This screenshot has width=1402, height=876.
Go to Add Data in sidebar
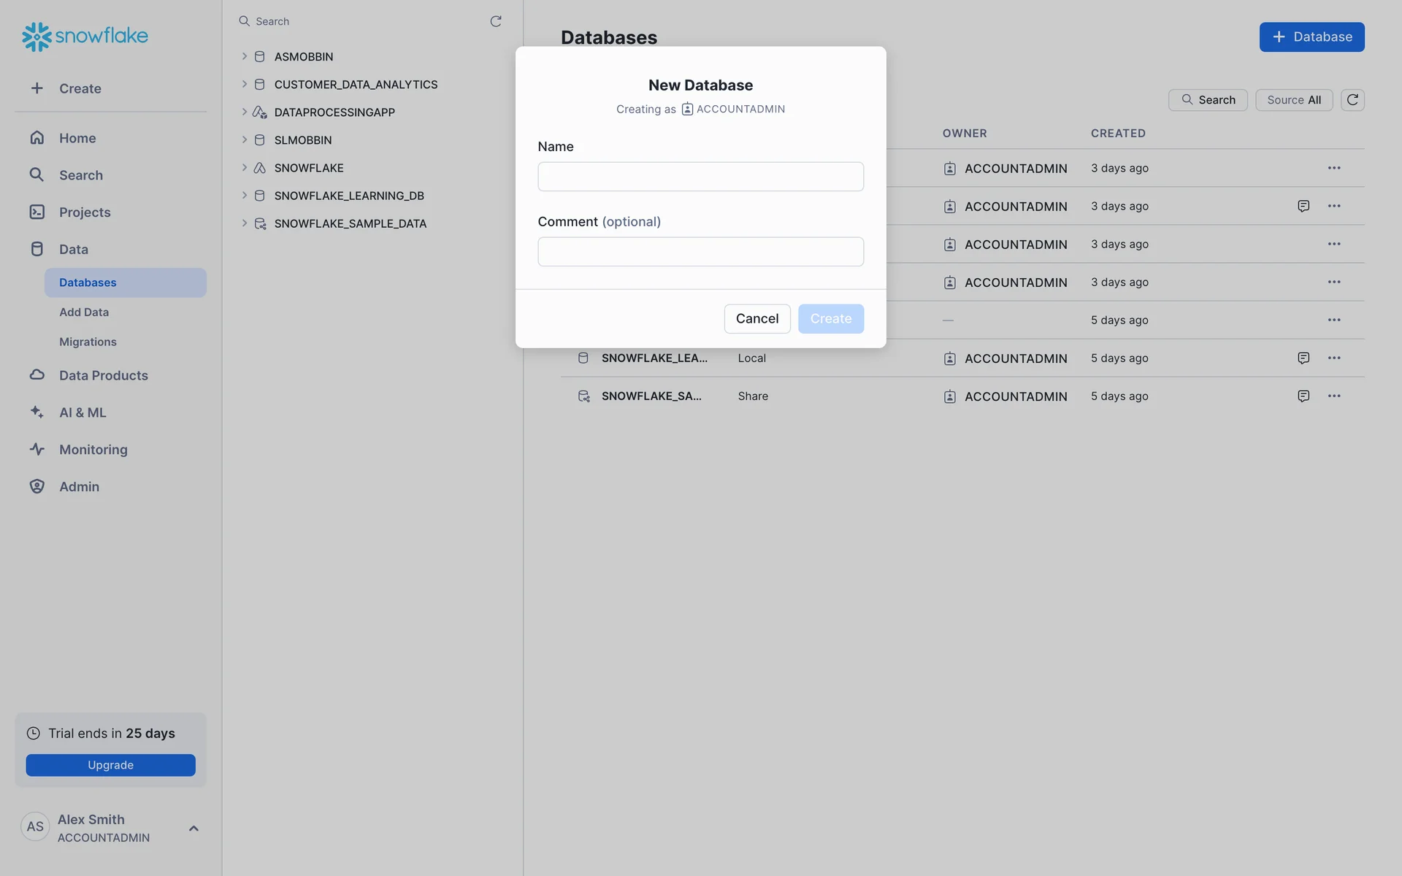84,312
